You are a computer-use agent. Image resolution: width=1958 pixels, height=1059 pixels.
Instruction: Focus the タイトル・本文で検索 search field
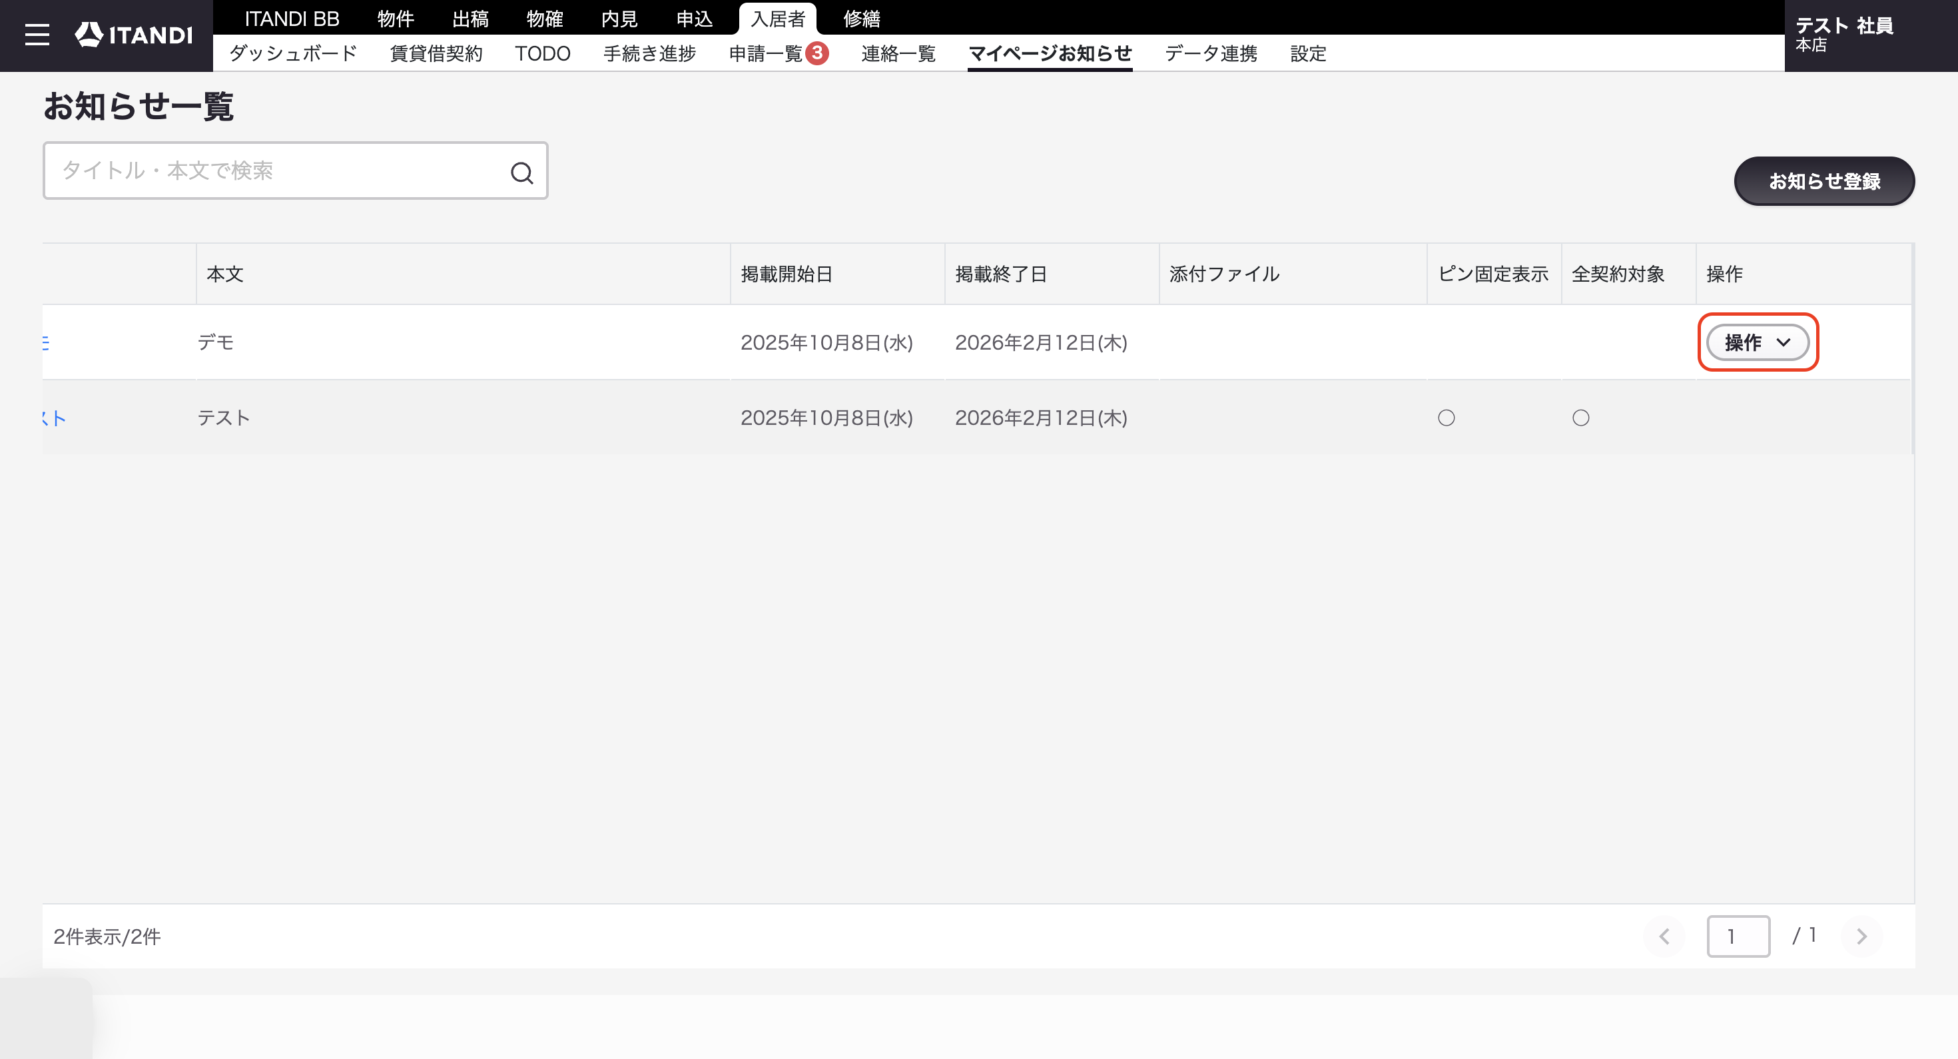pos(295,171)
